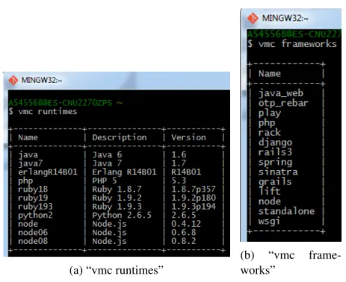Select the 'lift' framework
The width and height of the screenshot is (346, 282).
(270, 192)
